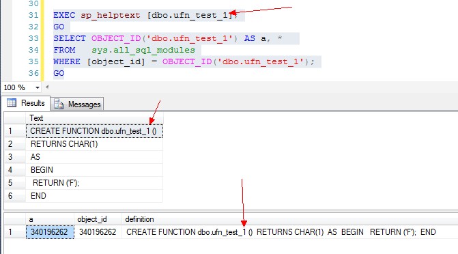Image resolution: width=458 pixels, height=254 pixels.
Task: Click the horizontal scrollbar left arrow
Action: (x=47, y=87)
